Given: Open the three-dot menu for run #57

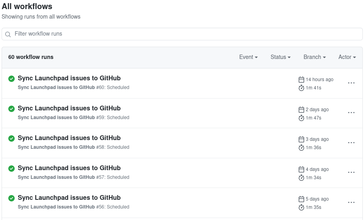Looking at the screenshot, I should click(x=351, y=173).
